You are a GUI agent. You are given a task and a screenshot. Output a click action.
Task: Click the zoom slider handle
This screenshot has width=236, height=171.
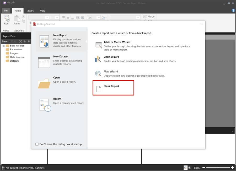click(x=218, y=168)
